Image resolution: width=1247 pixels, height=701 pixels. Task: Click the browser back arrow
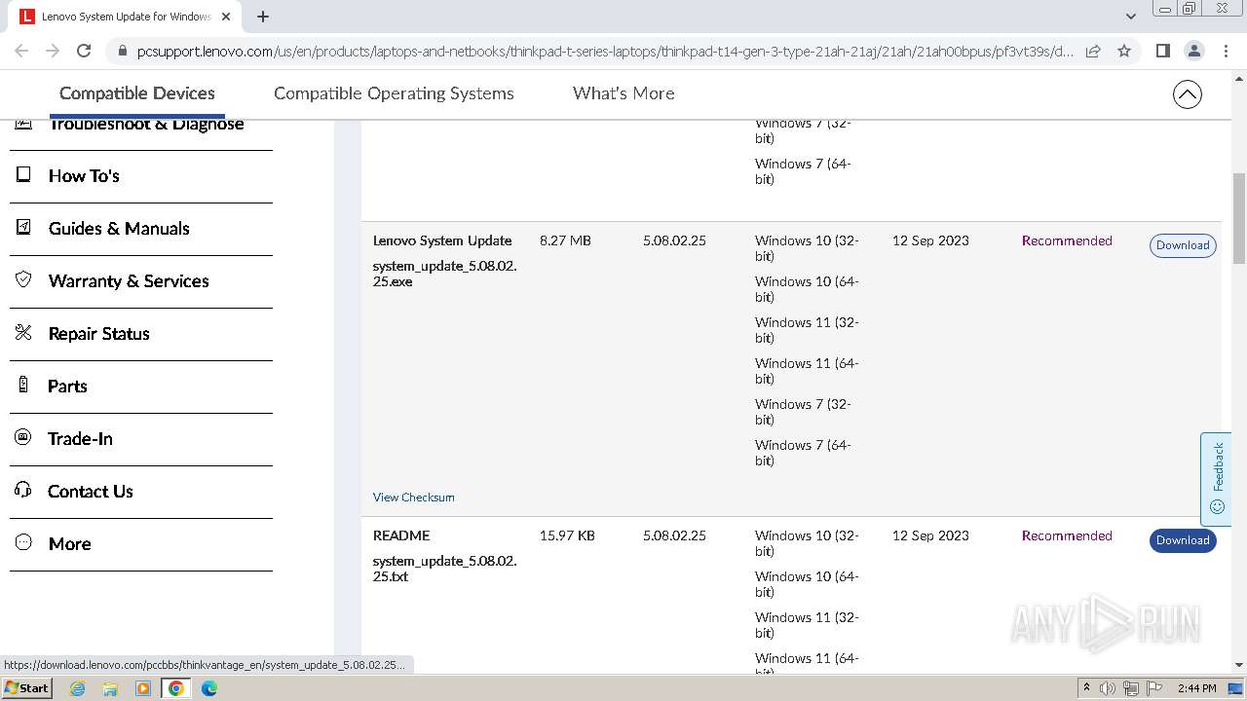pos(21,51)
